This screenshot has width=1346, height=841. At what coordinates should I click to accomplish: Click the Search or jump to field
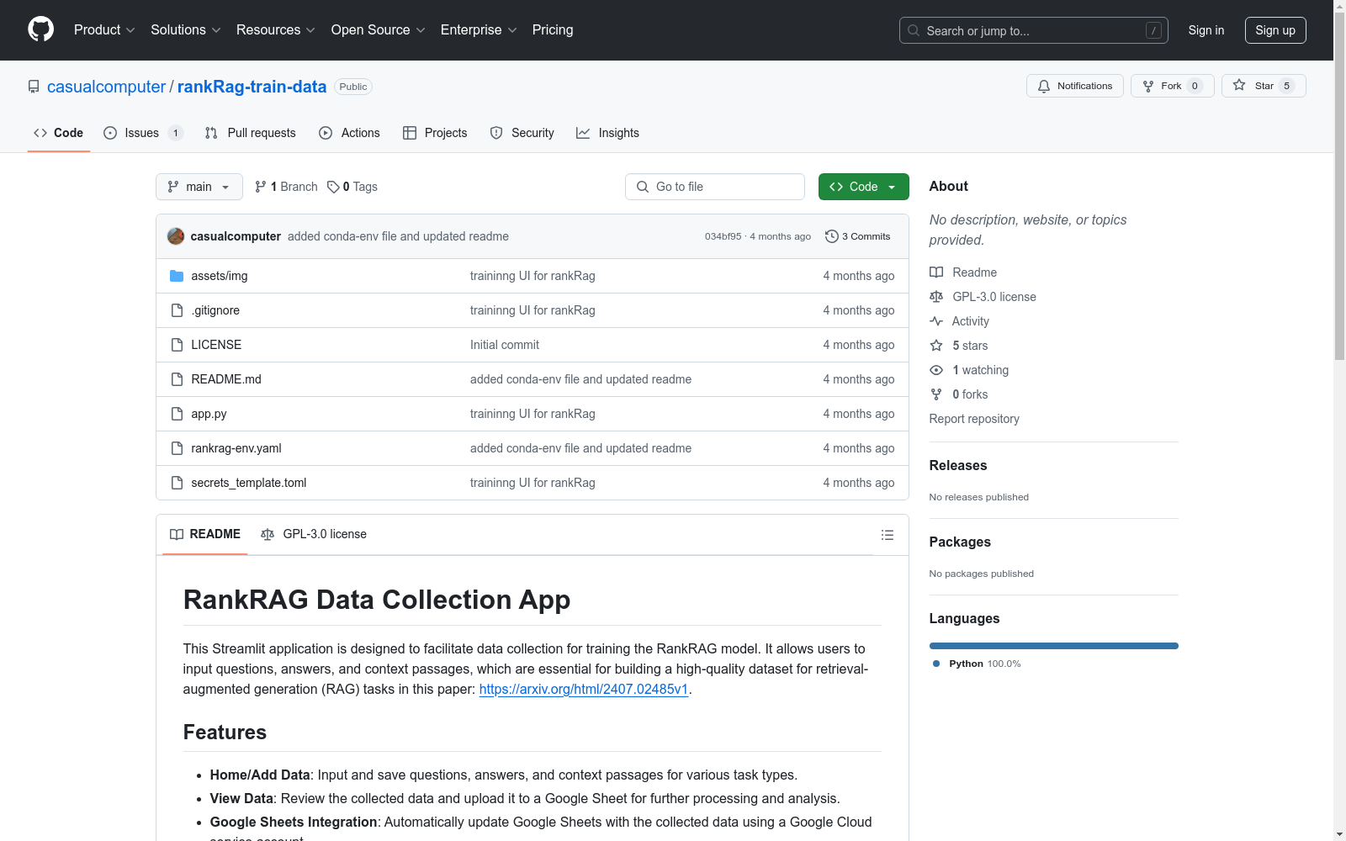tap(1034, 30)
